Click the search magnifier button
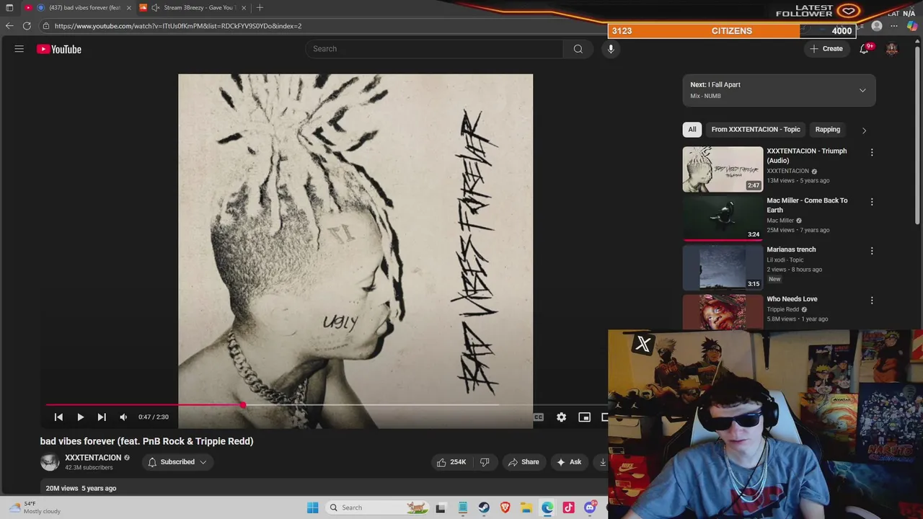923x519 pixels. 578,49
